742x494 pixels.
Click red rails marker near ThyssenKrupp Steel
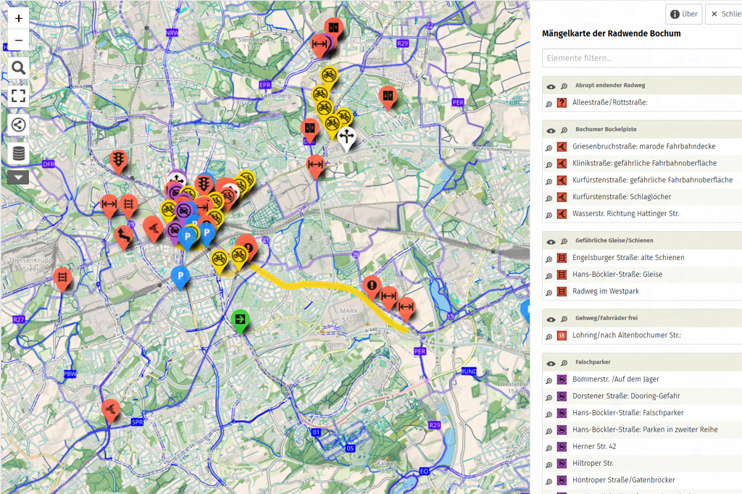(x=62, y=277)
